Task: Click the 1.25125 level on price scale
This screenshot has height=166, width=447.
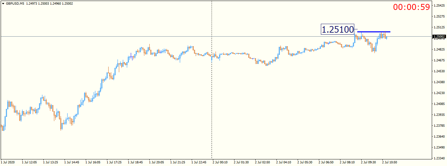Action: pyautogui.click(x=439, y=27)
